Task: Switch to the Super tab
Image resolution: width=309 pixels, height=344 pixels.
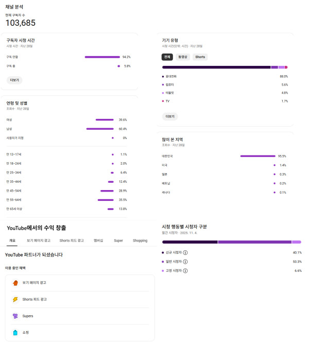Action: (118, 240)
